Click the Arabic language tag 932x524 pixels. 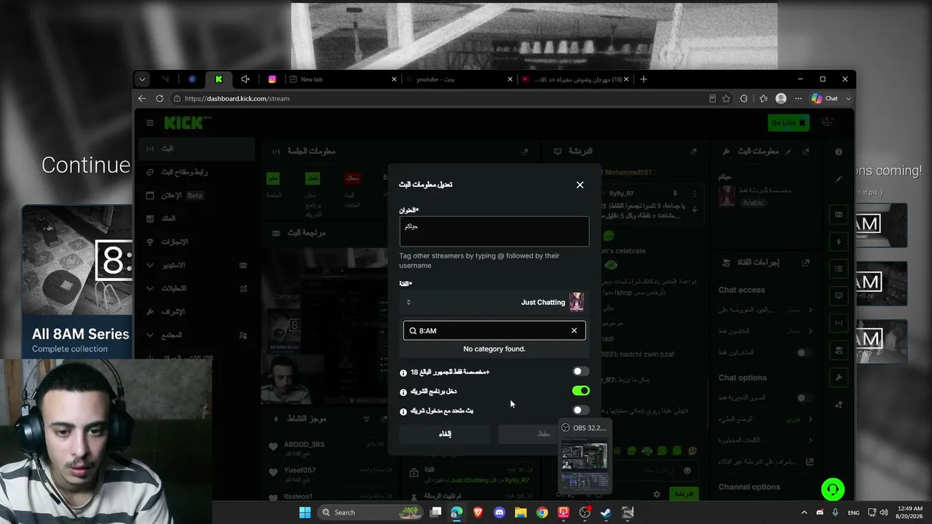753,203
